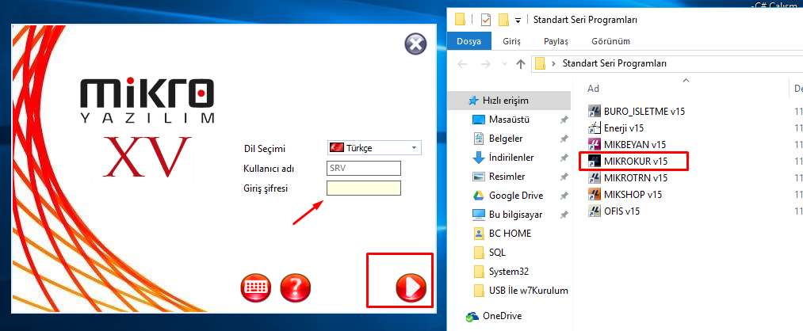Open Google Drive in navigation pane
The height and width of the screenshot is (331, 803).
click(509, 196)
